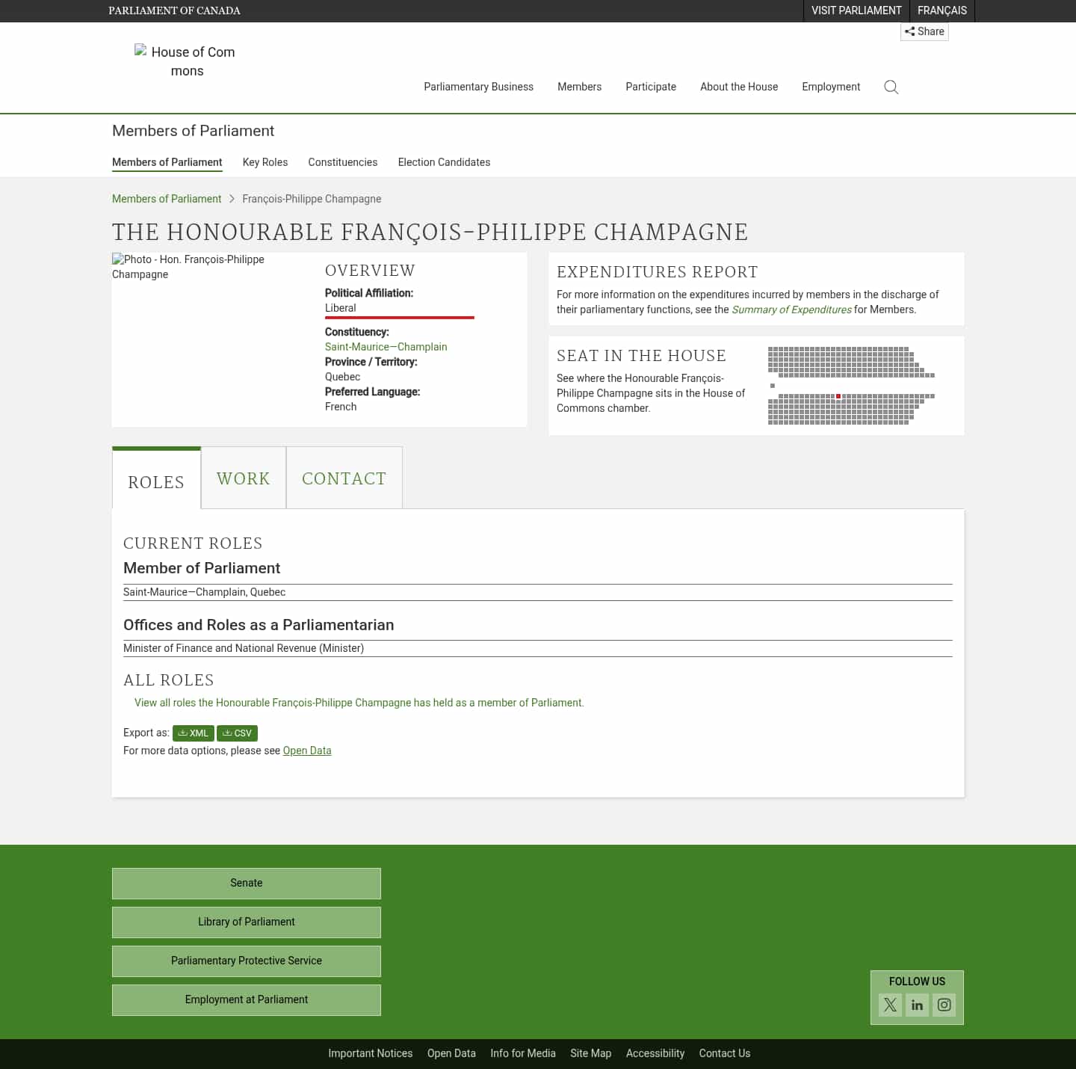Switch to the WORK tab
Screen dimensions: 1076x1069
coord(243,478)
